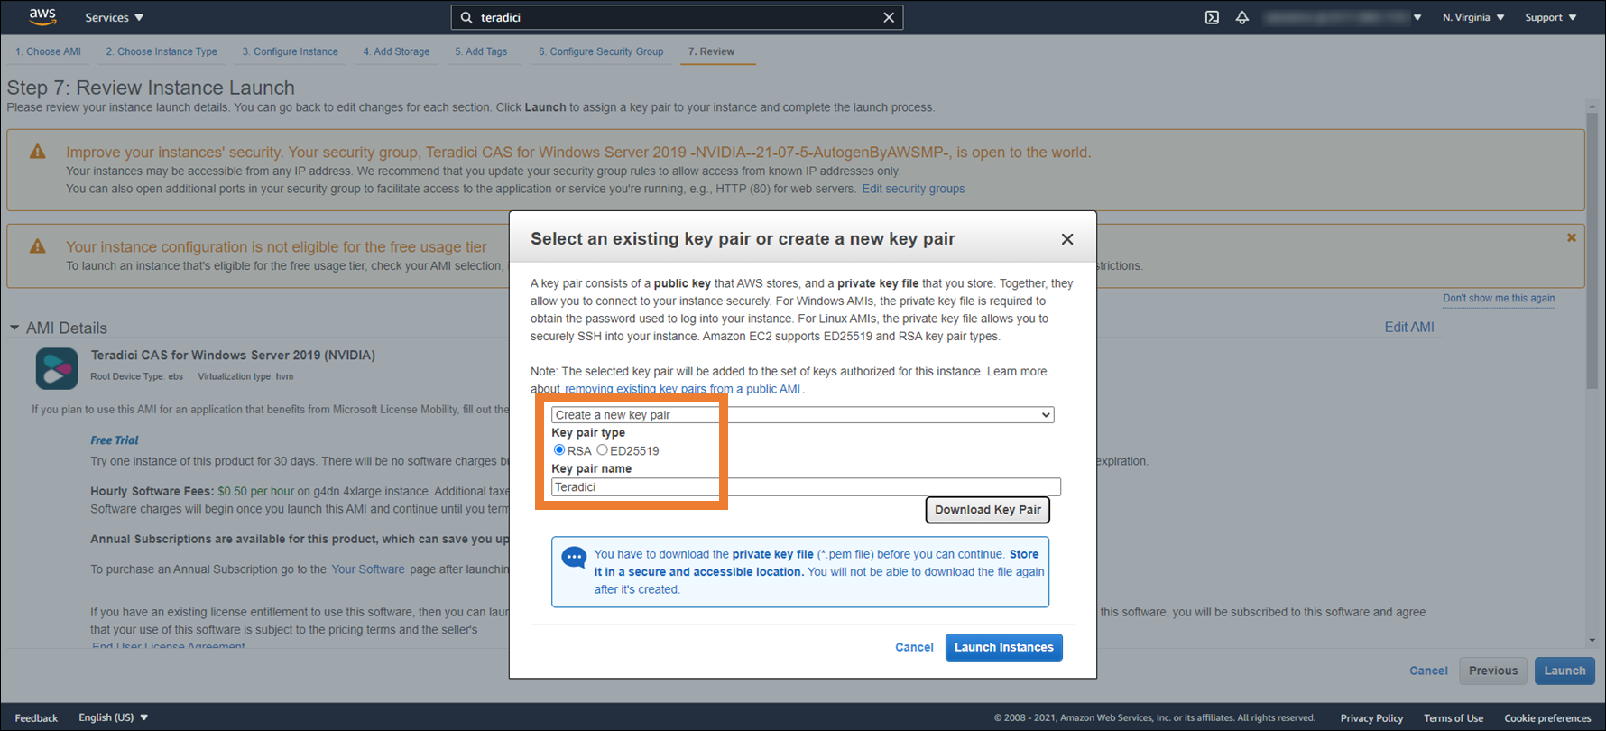Open the CloudShell terminal icon

(1212, 17)
